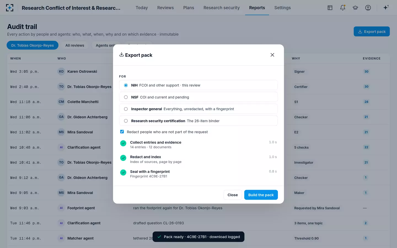The width and height of the screenshot is (397, 248).
Task: Switch to the Today tab
Action: (142, 8)
